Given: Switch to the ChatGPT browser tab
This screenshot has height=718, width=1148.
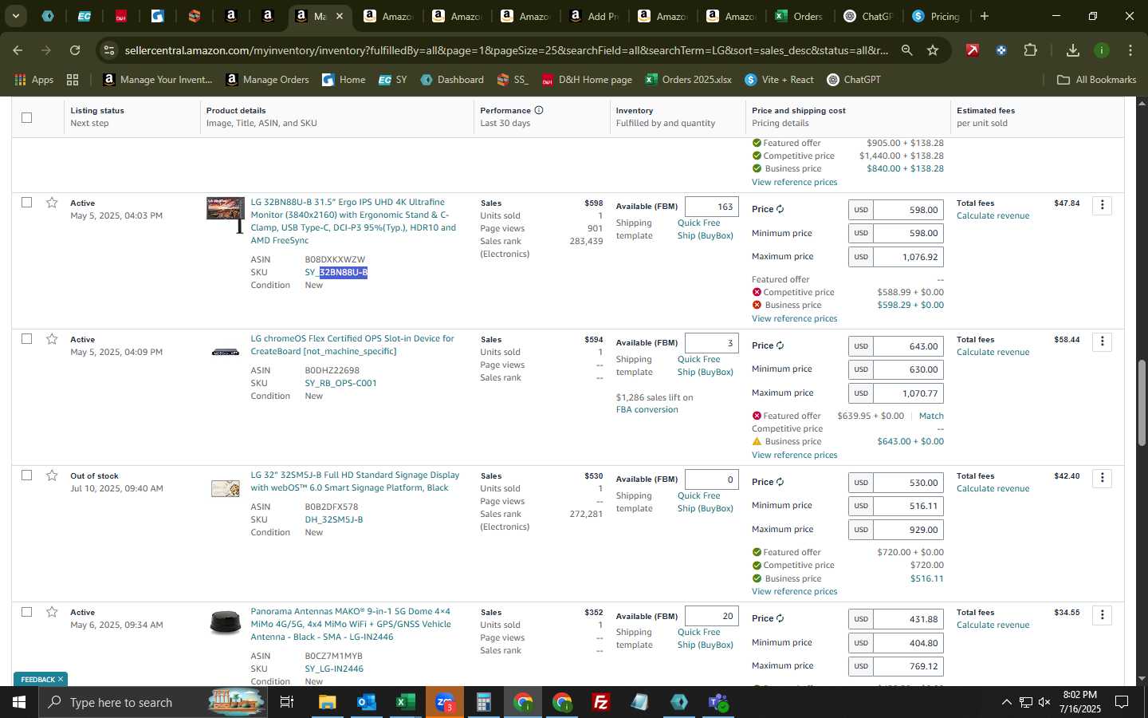Looking at the screenshot, I should [x=868, y=16].
